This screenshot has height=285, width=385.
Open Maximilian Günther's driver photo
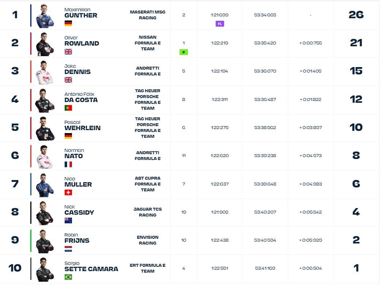pos(45,16)
